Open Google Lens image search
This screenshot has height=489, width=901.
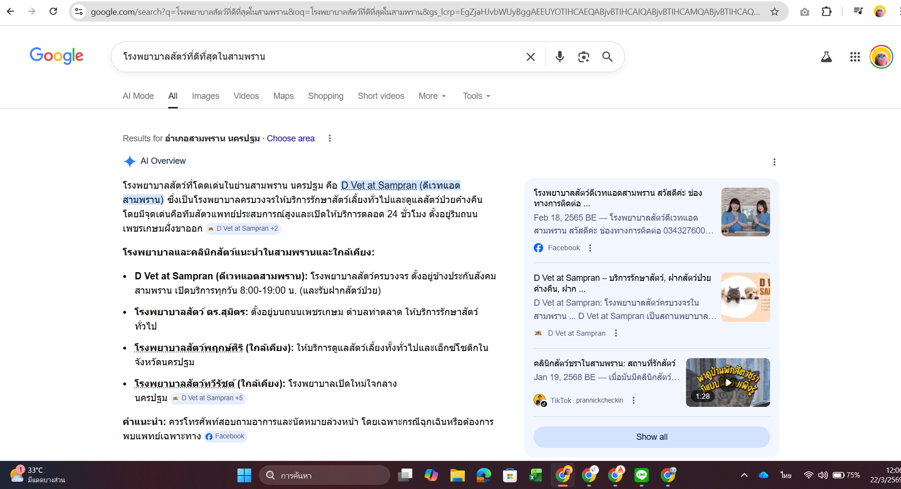click(583, 56)
